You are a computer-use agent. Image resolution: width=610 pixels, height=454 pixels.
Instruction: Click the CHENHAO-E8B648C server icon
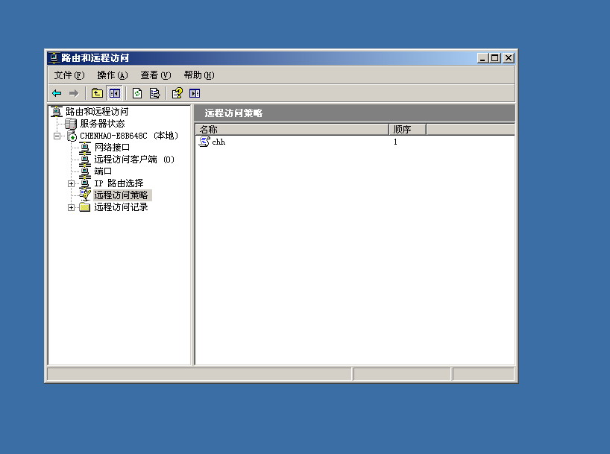[x=72, y=136]
